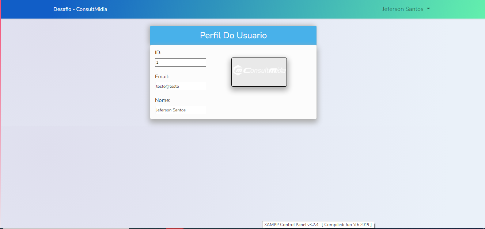The image size is (485, 229).
Task: Click the Nome: label
Action: pyautogui.click(x=163, y=100)
